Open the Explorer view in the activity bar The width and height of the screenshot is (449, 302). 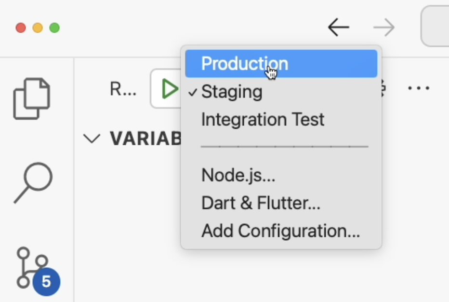32,99
